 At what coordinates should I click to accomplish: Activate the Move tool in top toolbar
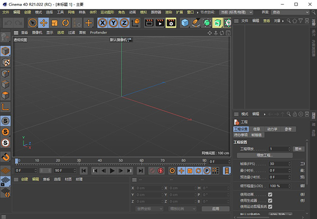(x=44, y=23)
